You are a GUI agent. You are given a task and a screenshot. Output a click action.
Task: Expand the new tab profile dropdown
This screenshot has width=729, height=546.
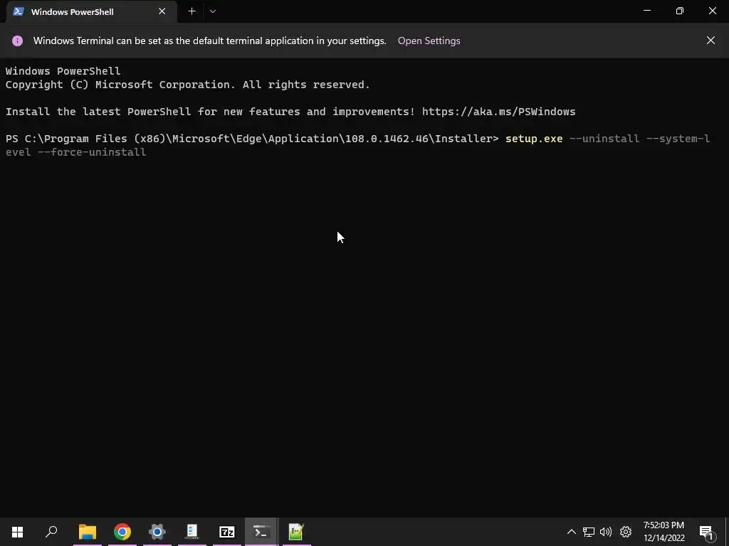coord(212,11)
